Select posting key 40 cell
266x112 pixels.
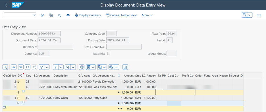(29, 87)
